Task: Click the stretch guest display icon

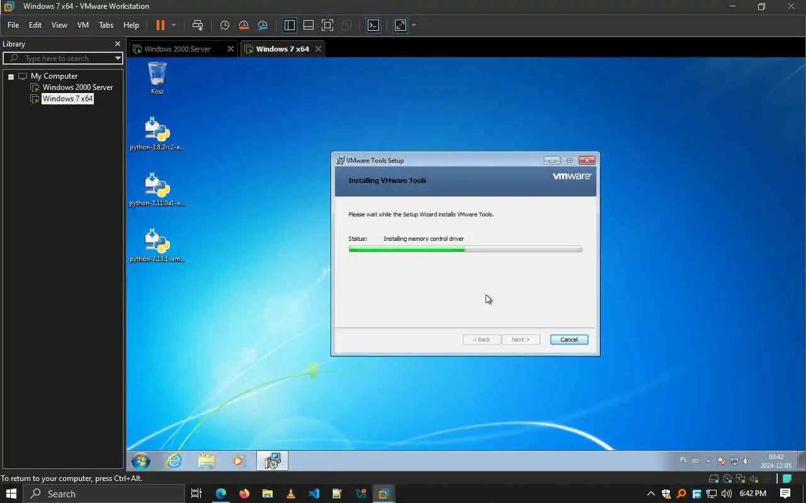Action: pos(400,25)
